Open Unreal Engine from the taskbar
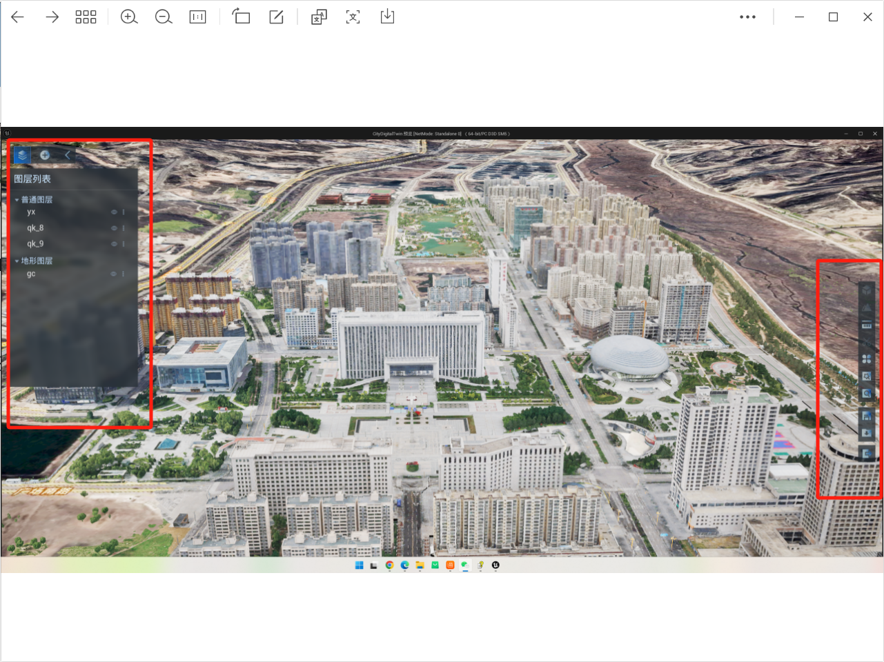This screenshot has height=662, width=884. pos(495,565)
